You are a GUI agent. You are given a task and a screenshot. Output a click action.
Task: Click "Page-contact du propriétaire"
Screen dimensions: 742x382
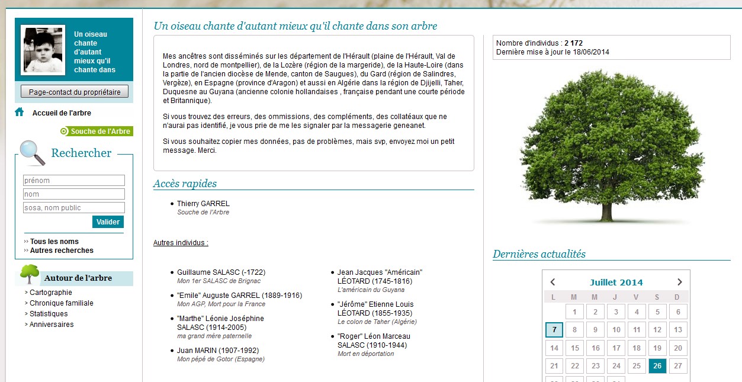pyautogui.click(x=73, y=91)
